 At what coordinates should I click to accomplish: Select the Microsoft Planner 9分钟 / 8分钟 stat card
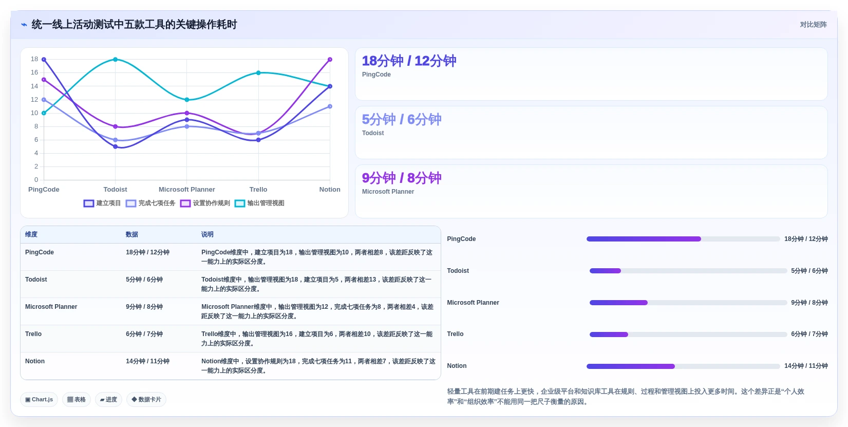click(x=591, y=191)
